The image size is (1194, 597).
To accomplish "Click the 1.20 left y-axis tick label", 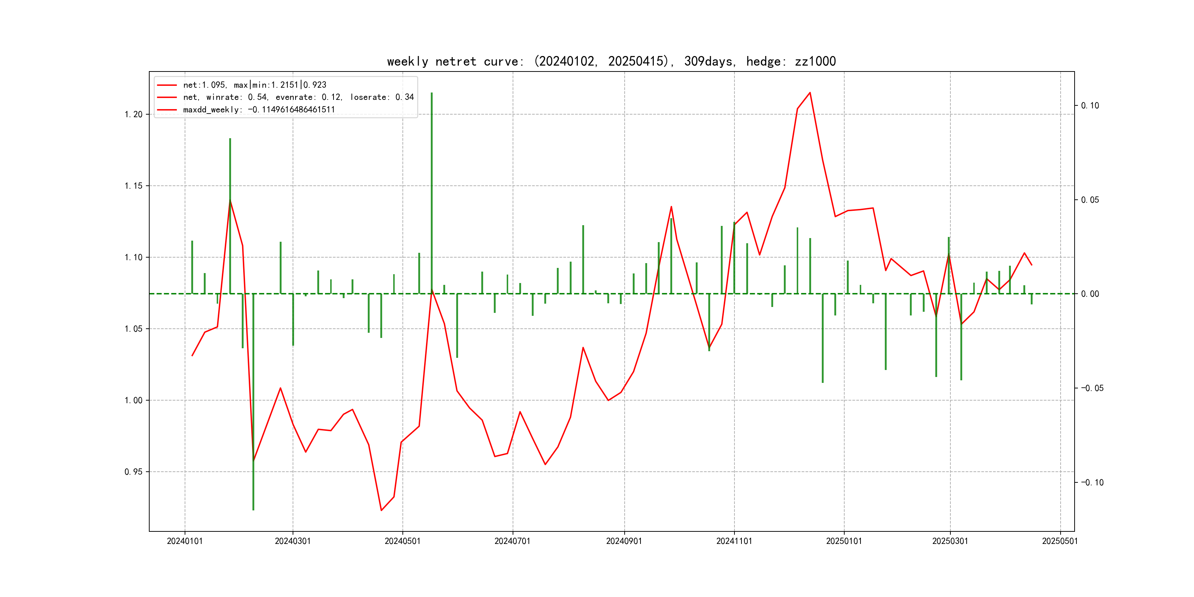I will 133,115.
